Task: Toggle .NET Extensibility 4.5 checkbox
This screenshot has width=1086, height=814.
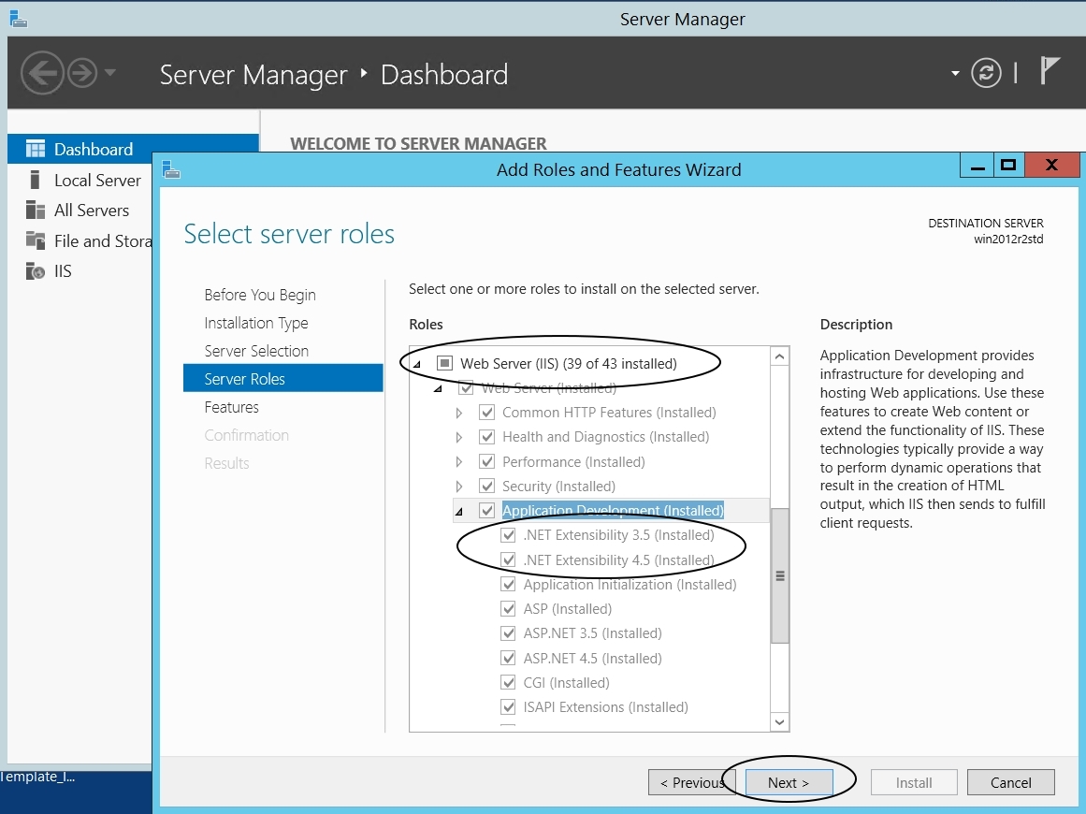Action: [508, 560]
